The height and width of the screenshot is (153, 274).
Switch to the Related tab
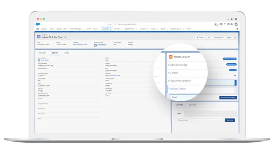42,53
